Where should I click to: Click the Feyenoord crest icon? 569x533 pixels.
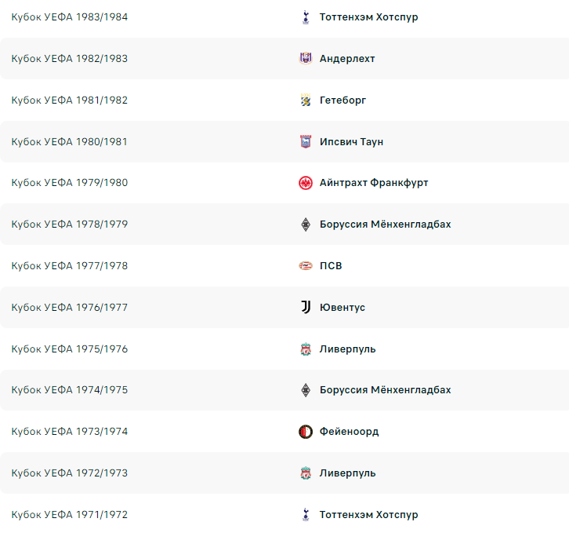pyautogui.click(x=306, y=432)
